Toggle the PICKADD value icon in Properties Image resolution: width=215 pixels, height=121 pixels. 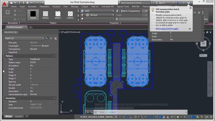point(47,38)
